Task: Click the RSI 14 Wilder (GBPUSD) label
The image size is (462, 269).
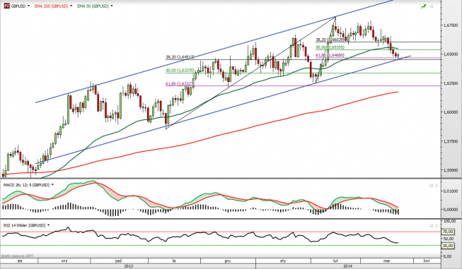Action: coord(25,225)
